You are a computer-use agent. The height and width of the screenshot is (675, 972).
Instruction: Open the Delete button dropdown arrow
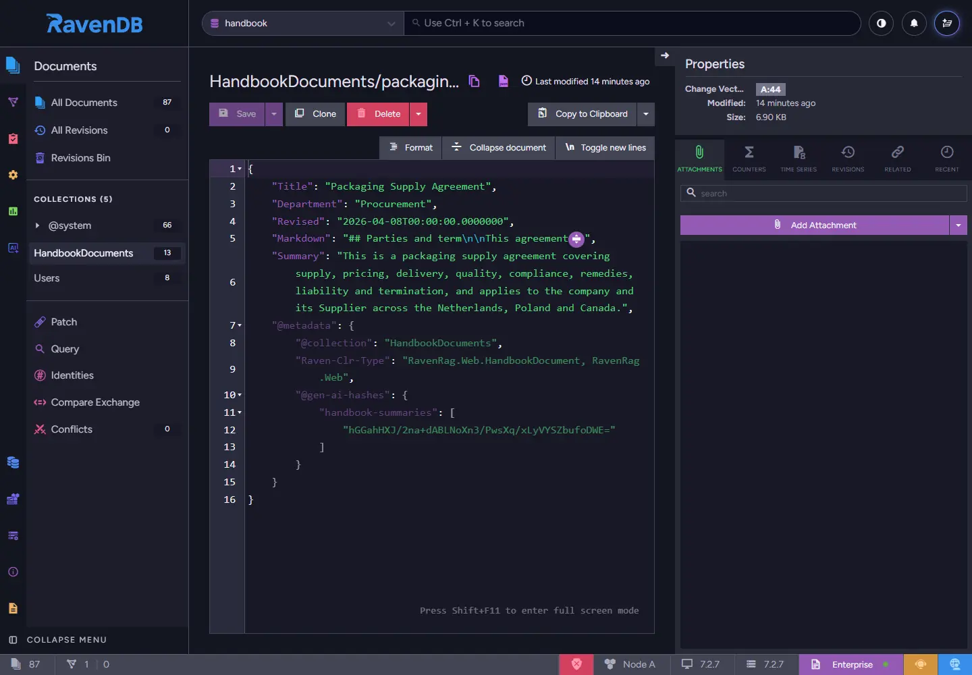pos(418,114)
